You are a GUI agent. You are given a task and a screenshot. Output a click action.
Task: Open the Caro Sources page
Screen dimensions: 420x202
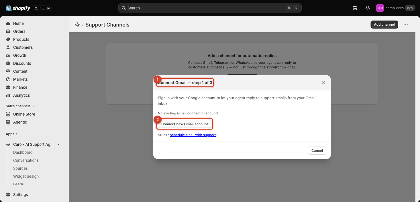point(20,168)
